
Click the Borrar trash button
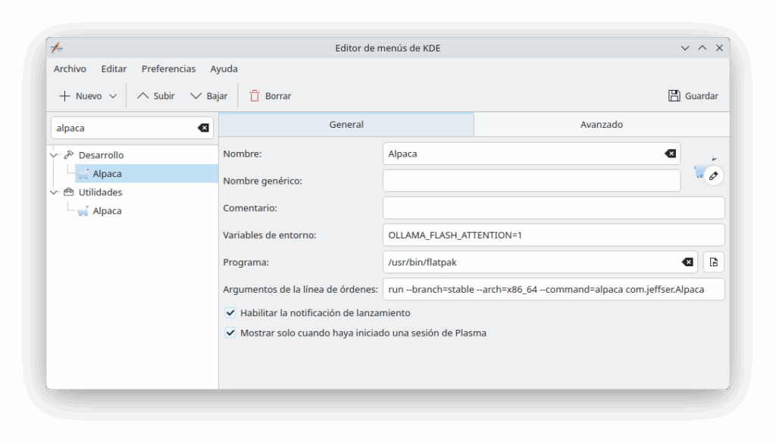(271, 96)
